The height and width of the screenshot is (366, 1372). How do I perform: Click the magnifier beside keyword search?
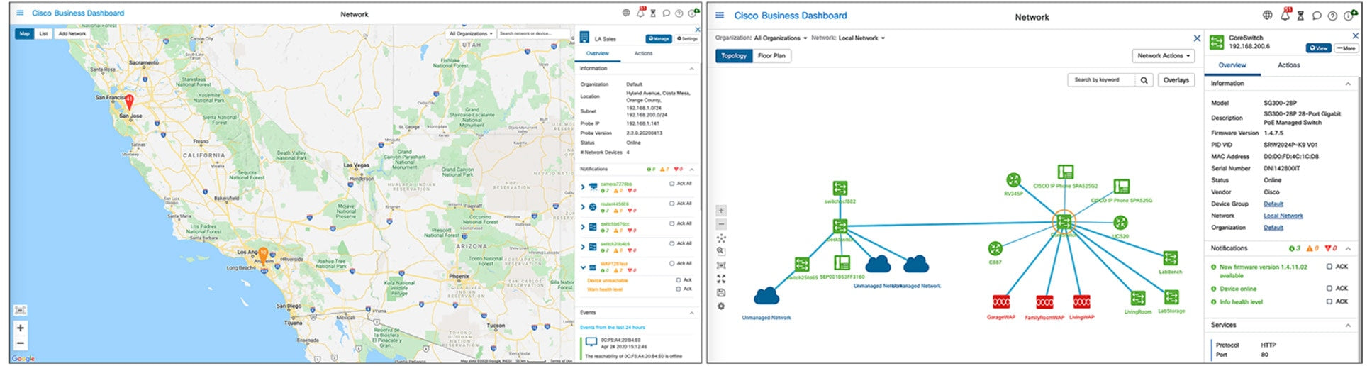point(1144,80)
